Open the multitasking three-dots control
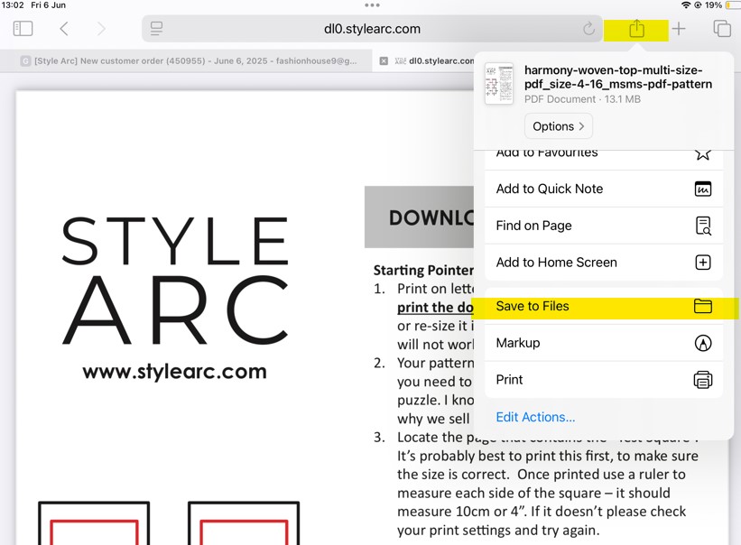This screenshot has height=545, width=741. [372, 5]
